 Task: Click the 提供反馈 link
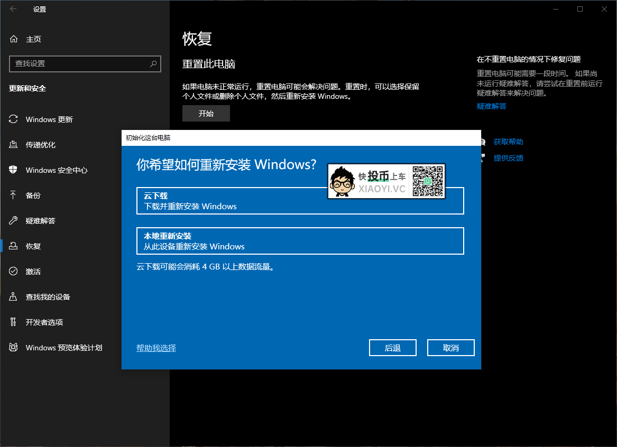508,157
